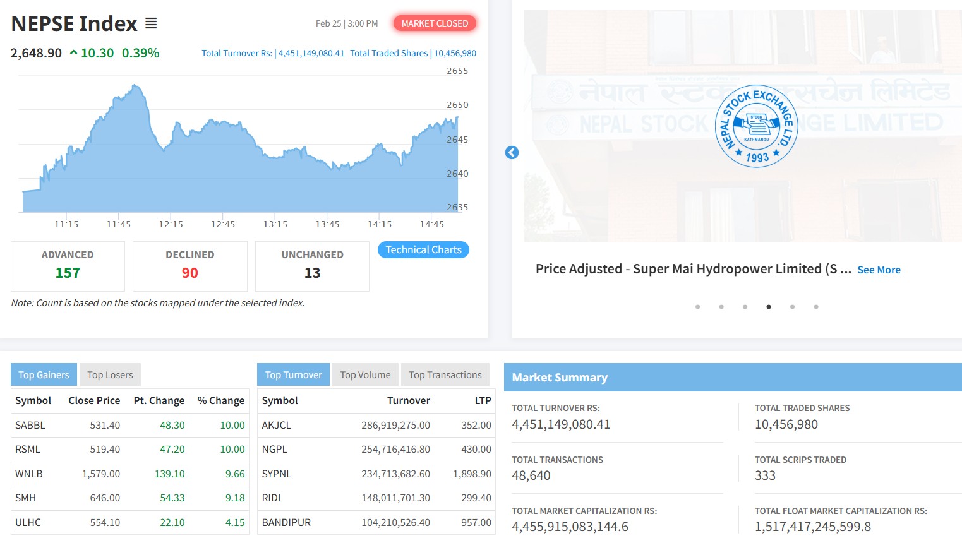Click the See More link
Screen dimensions: 962x543
pyautogui.click(x=879, y=270)
